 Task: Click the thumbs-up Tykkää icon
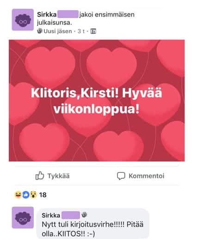[x=40, y=176]
